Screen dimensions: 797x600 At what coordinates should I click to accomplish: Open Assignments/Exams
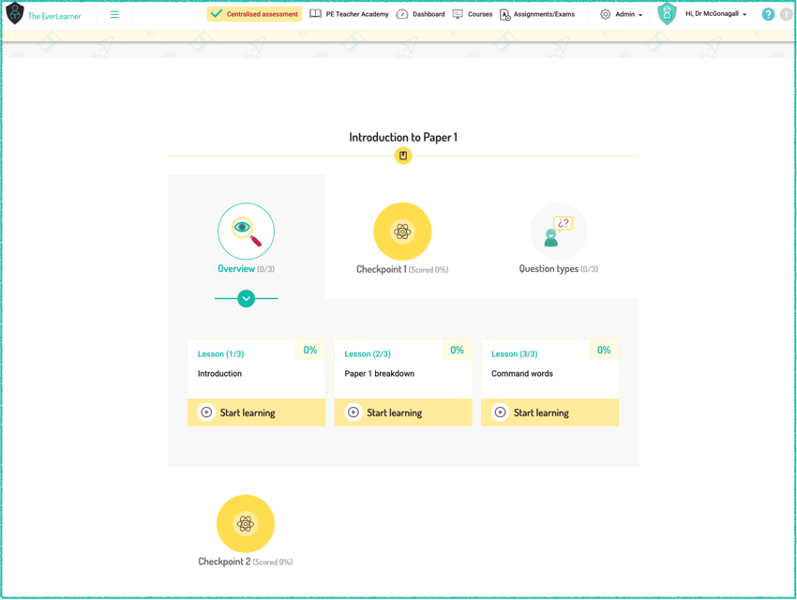coord(544,14)
